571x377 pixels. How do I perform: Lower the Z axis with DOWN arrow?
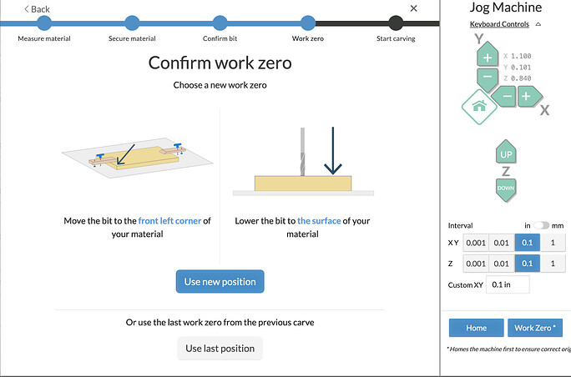pos(506,189)
